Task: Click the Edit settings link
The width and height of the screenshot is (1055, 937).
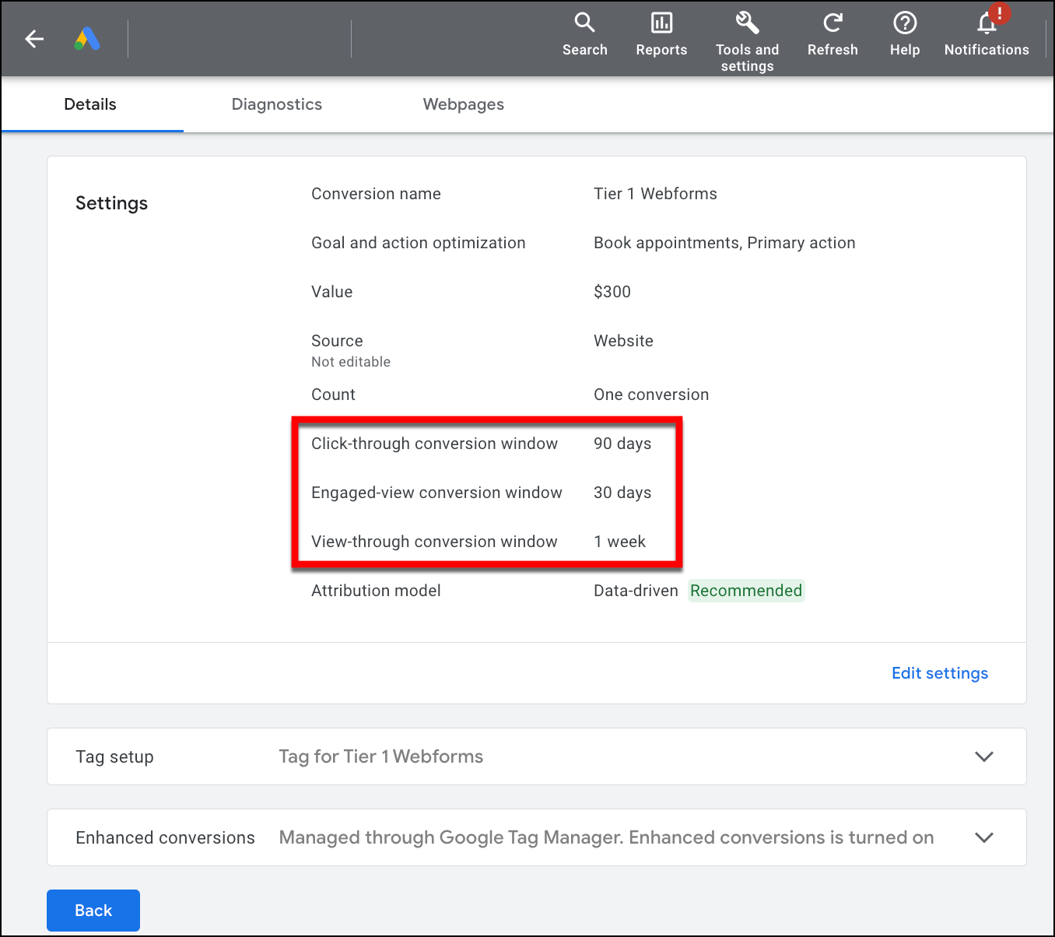Action: [x=939, y=673]
